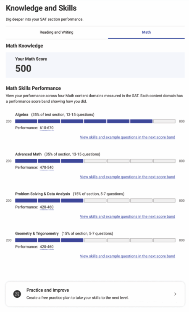This screenshot has width=189, height=312.
Task: Open Algebra next score band link
Action: (127, 137)
